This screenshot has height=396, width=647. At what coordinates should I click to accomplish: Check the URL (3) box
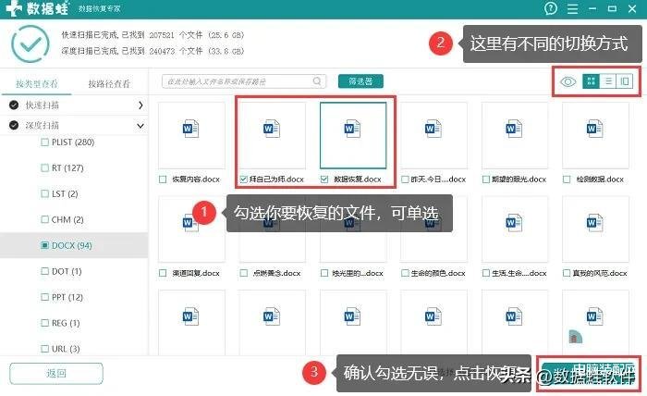tap(45, 349)
